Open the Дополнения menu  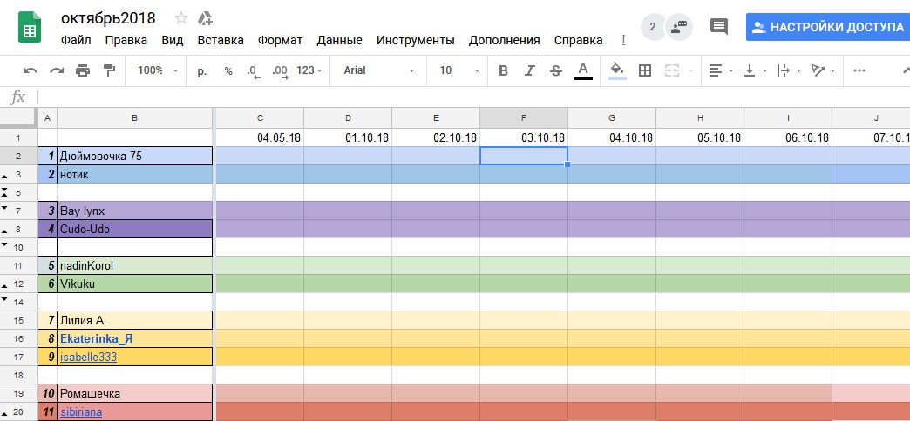tap(505, 41)
